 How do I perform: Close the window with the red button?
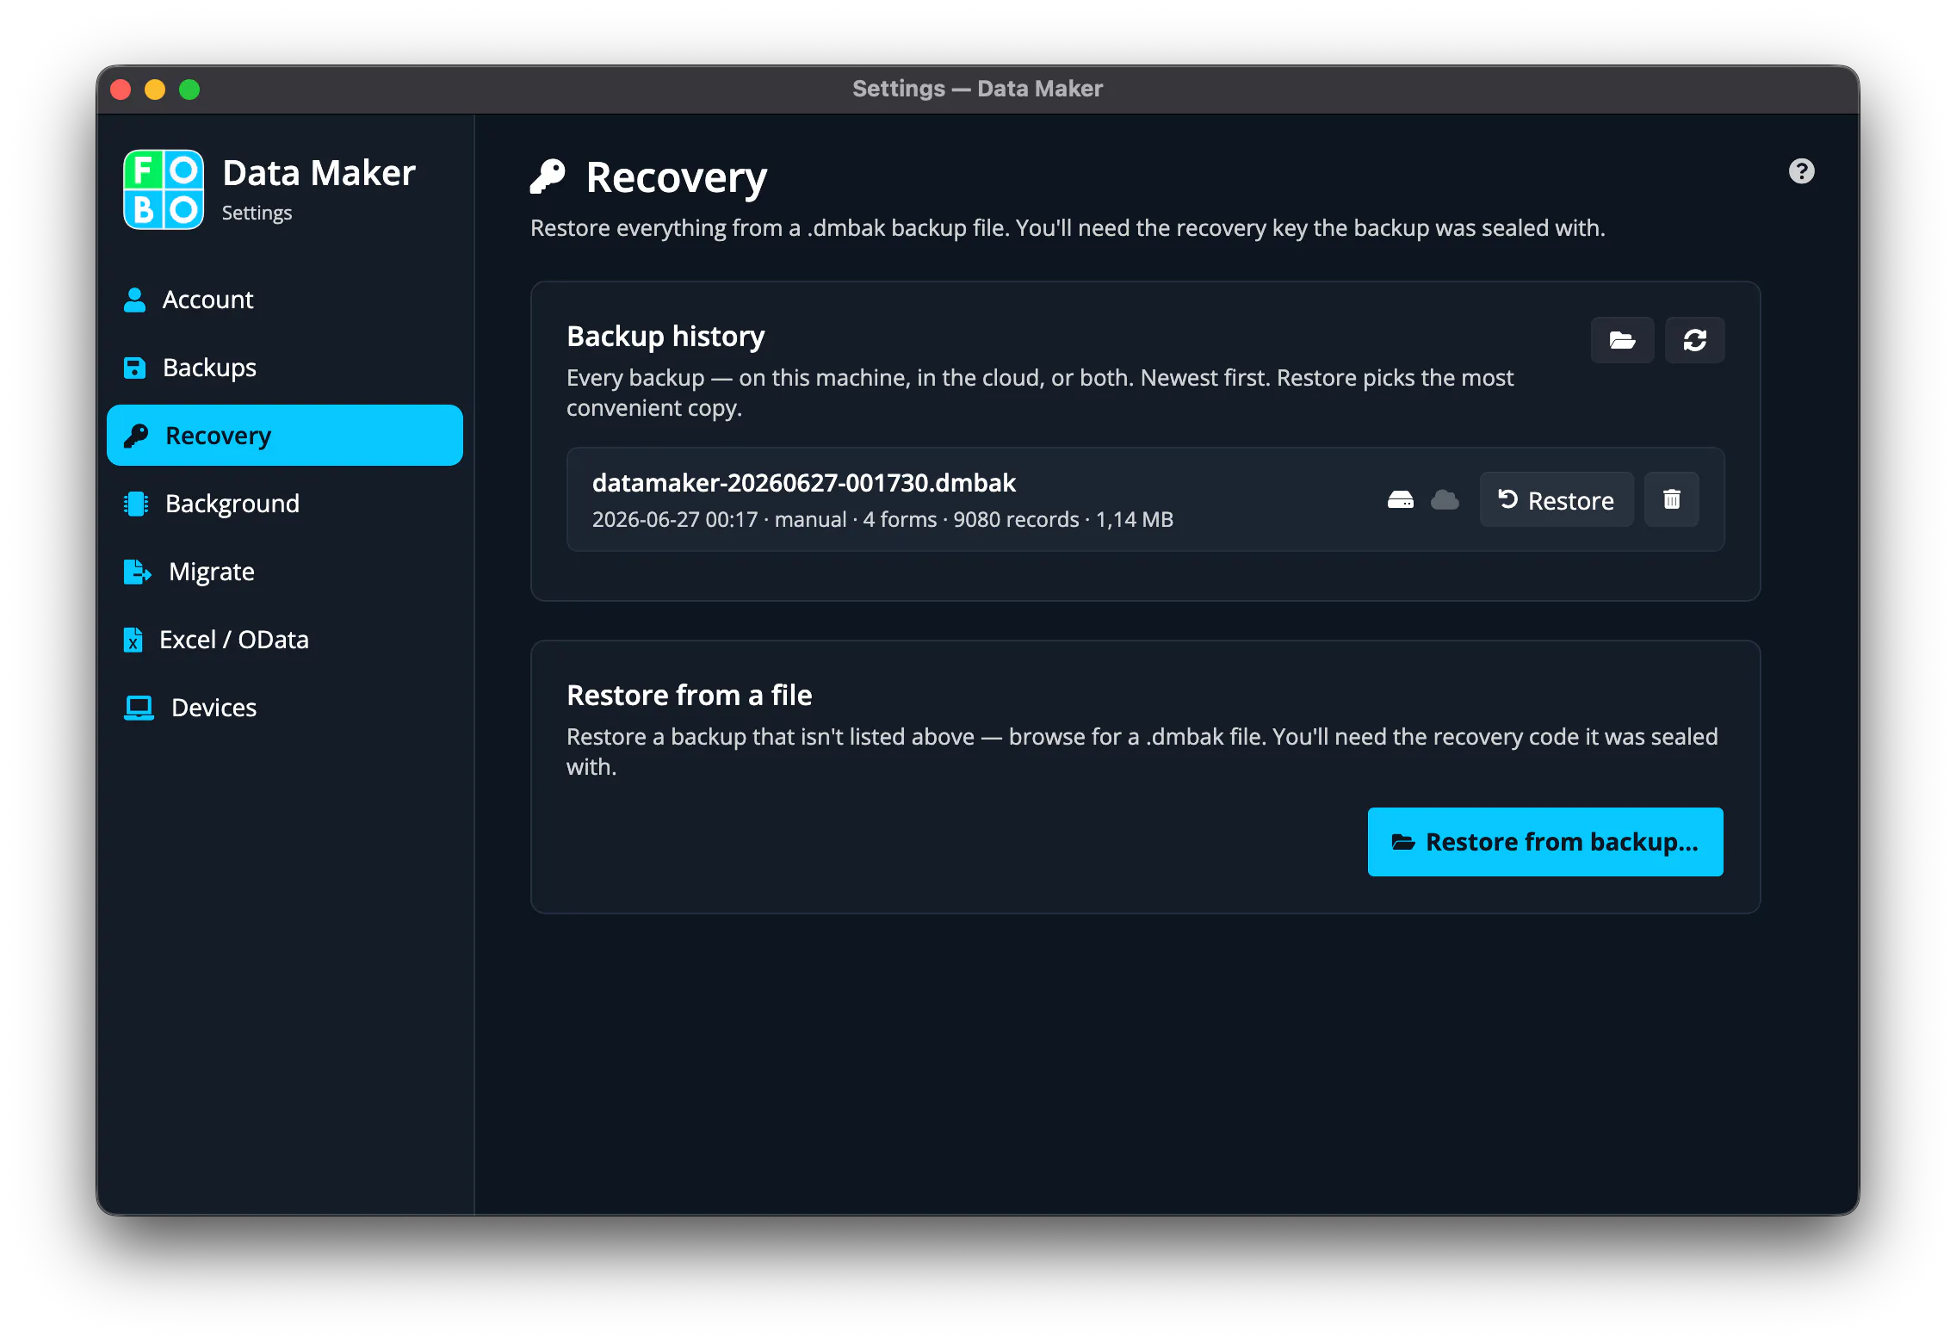[x=121, y=90]
